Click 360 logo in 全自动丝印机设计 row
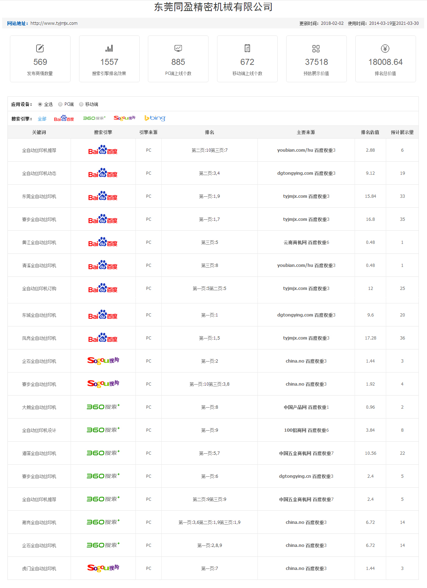Viewport: 427px width, 588px height. click(103, 430)
